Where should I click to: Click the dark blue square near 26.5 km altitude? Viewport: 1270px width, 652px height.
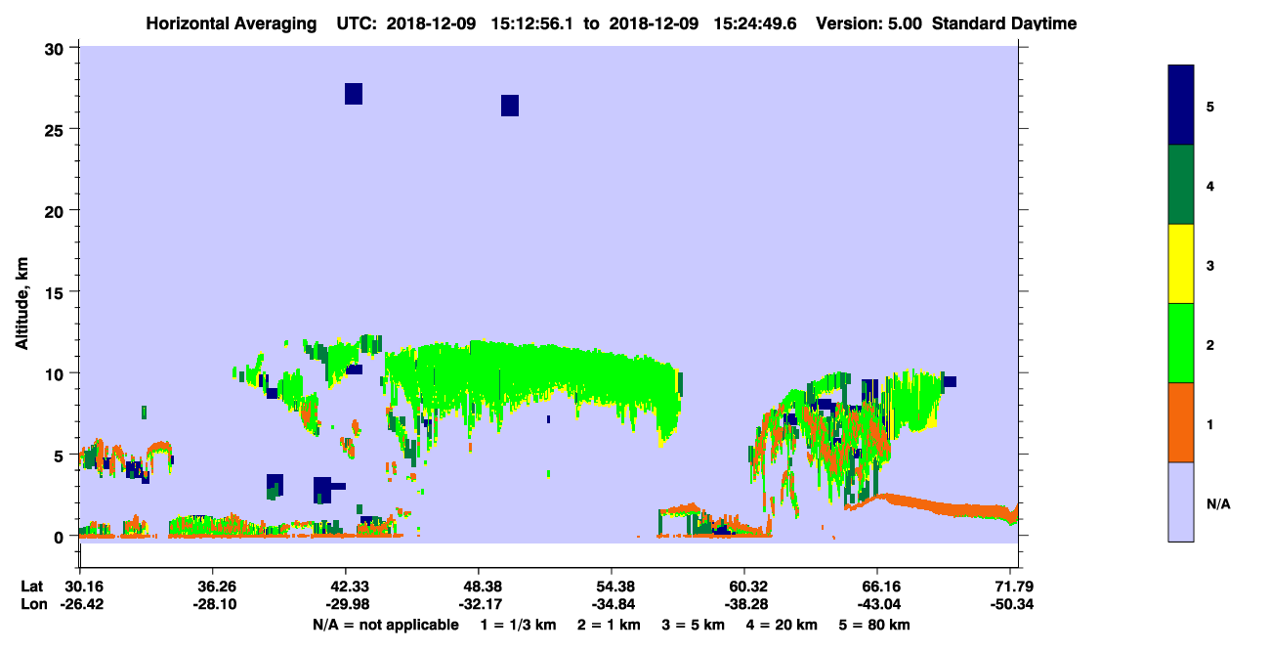[510, 106]
